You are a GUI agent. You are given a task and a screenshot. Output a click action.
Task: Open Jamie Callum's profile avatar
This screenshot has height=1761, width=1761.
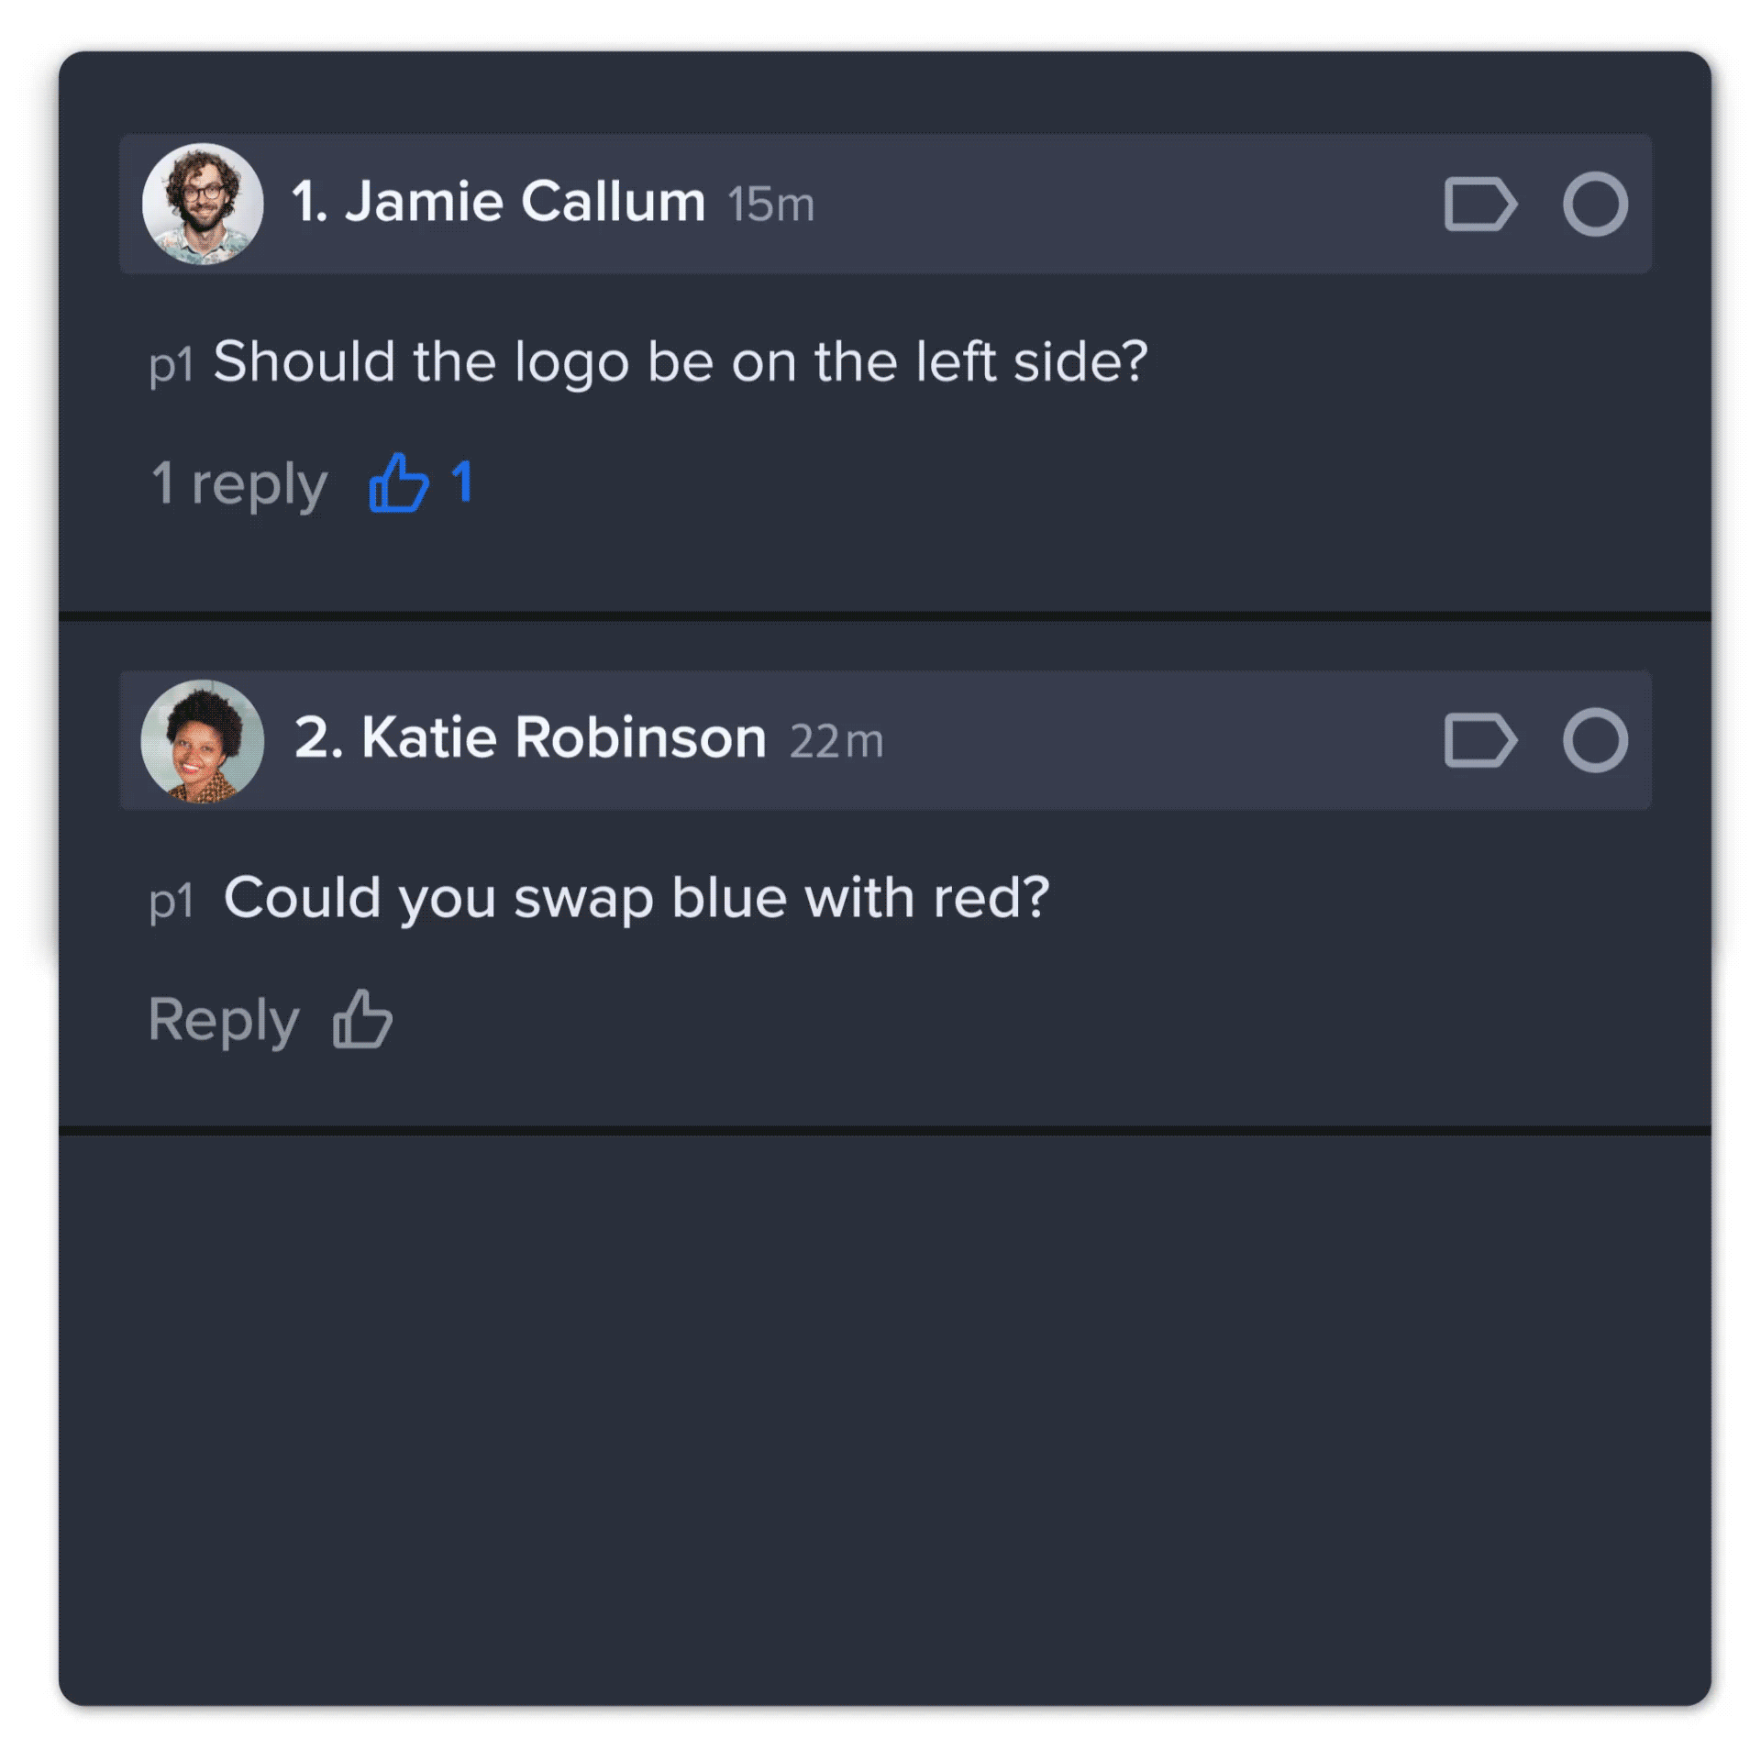pos(203,204)
